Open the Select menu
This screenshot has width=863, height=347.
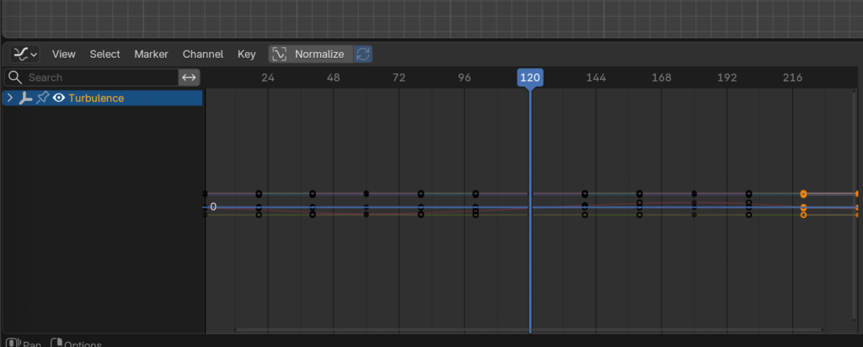click(x=105, y=54)
